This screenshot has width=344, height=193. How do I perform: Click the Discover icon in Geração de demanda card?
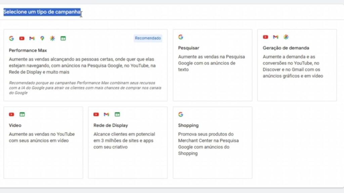[x=286, y=37]
